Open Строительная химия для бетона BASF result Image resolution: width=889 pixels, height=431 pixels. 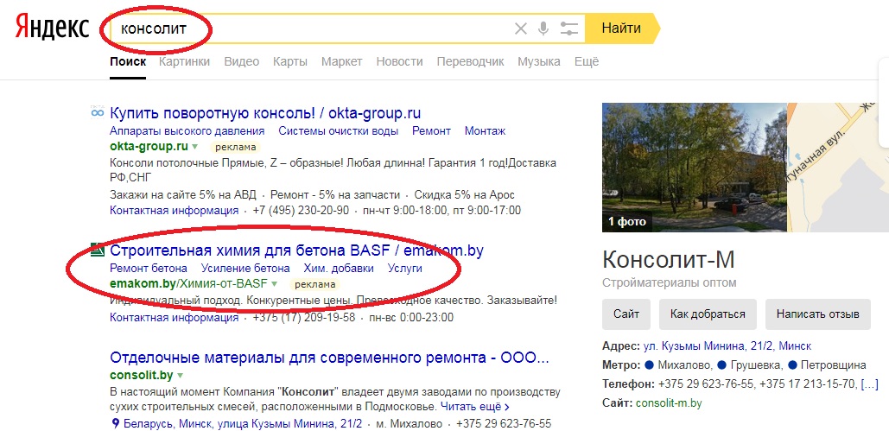(x=296, y=250)
